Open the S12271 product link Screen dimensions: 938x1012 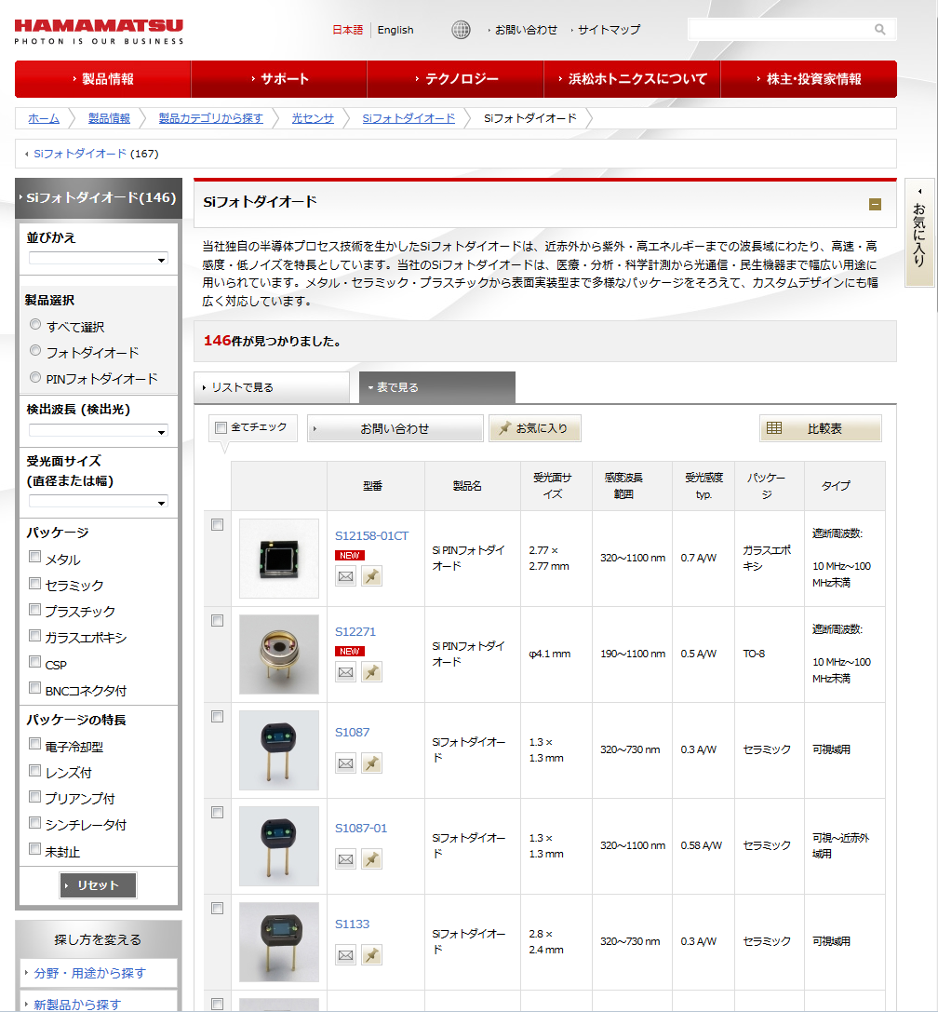pyautogui.click(x=355, y=631)
